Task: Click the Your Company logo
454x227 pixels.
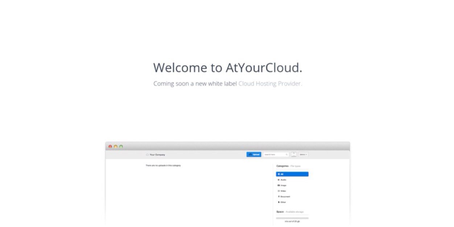Action: pos(156,155)
